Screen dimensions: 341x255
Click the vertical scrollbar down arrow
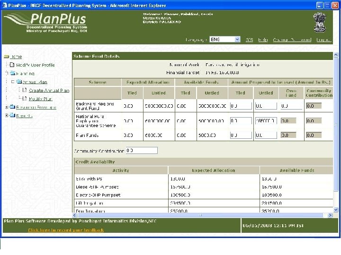point(336,210)
